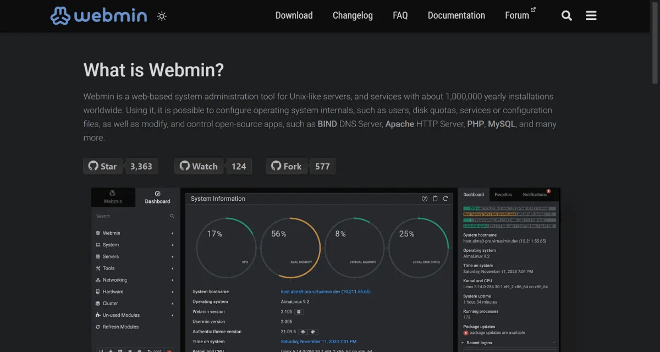Go to the FAQ page
Image resolution: width=660 pixels, height=352 pixels.
click(400, 15)
